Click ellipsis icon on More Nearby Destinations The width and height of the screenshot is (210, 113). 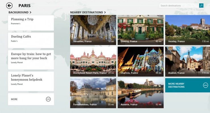(205, 85)
